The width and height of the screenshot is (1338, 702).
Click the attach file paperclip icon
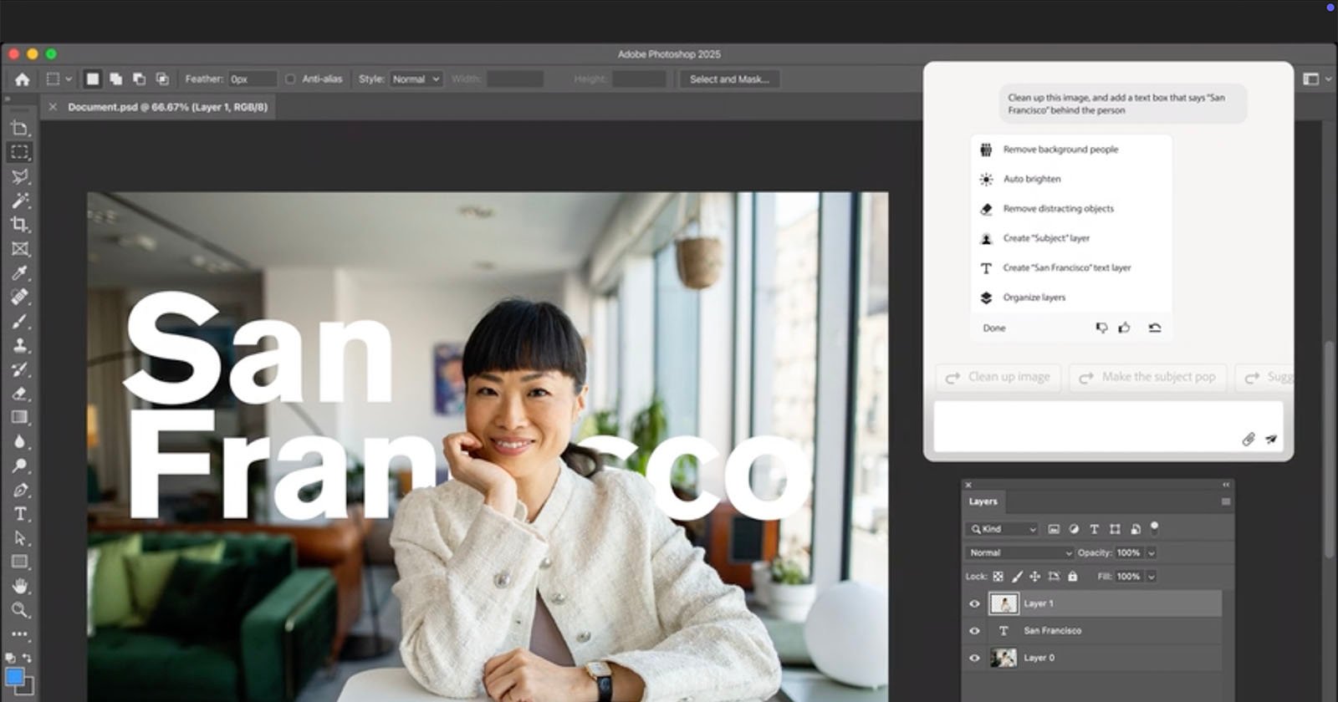pyautogui.click(x=1248, y=439)
